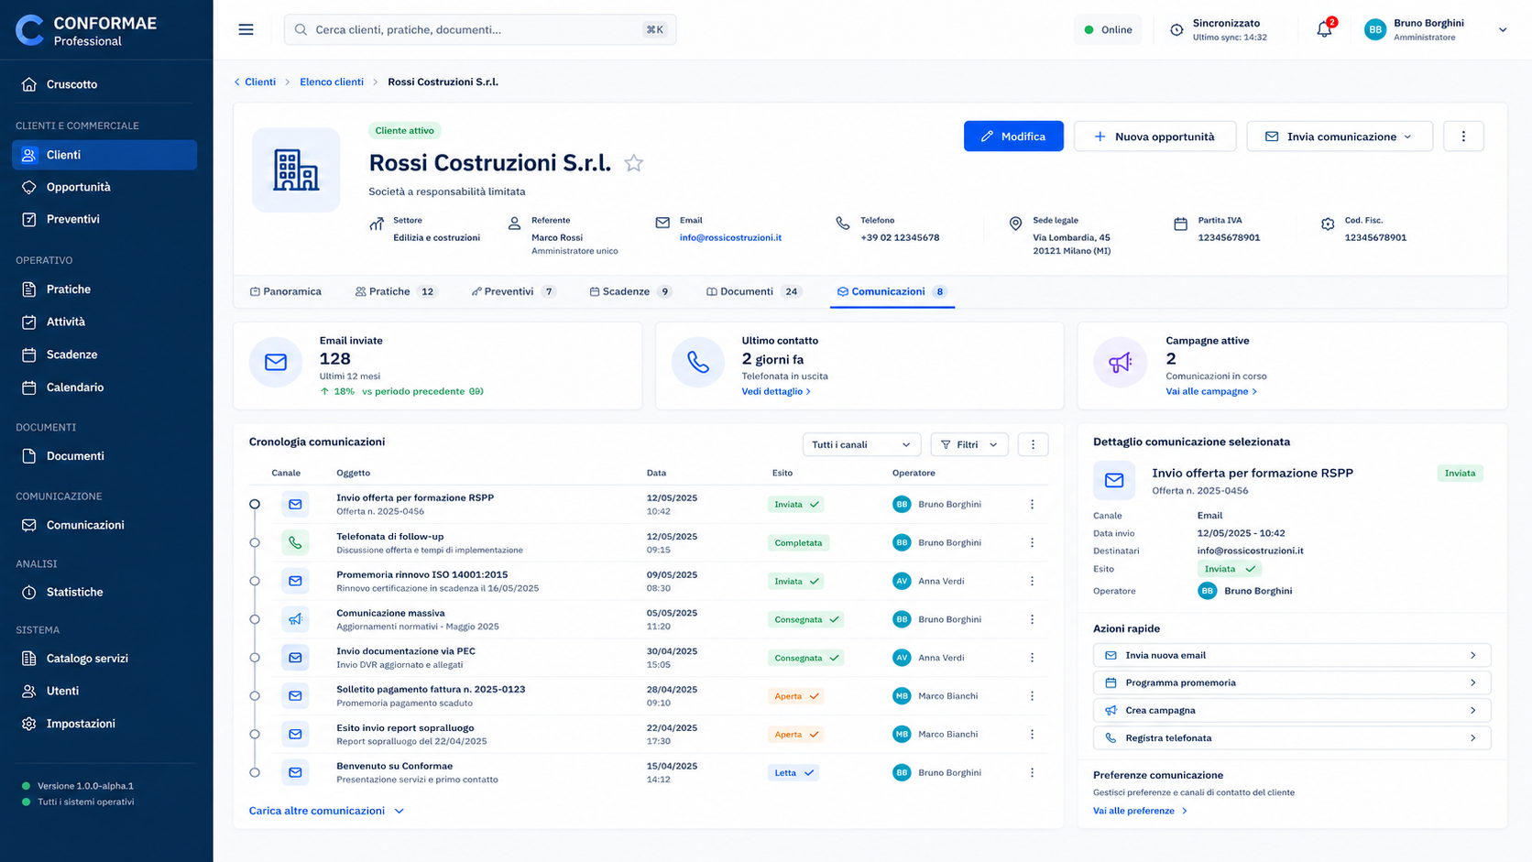Open row menu for Invio documentazione via PEC
Viewport: 1532px width, 862px height.
click(1032, 658)
